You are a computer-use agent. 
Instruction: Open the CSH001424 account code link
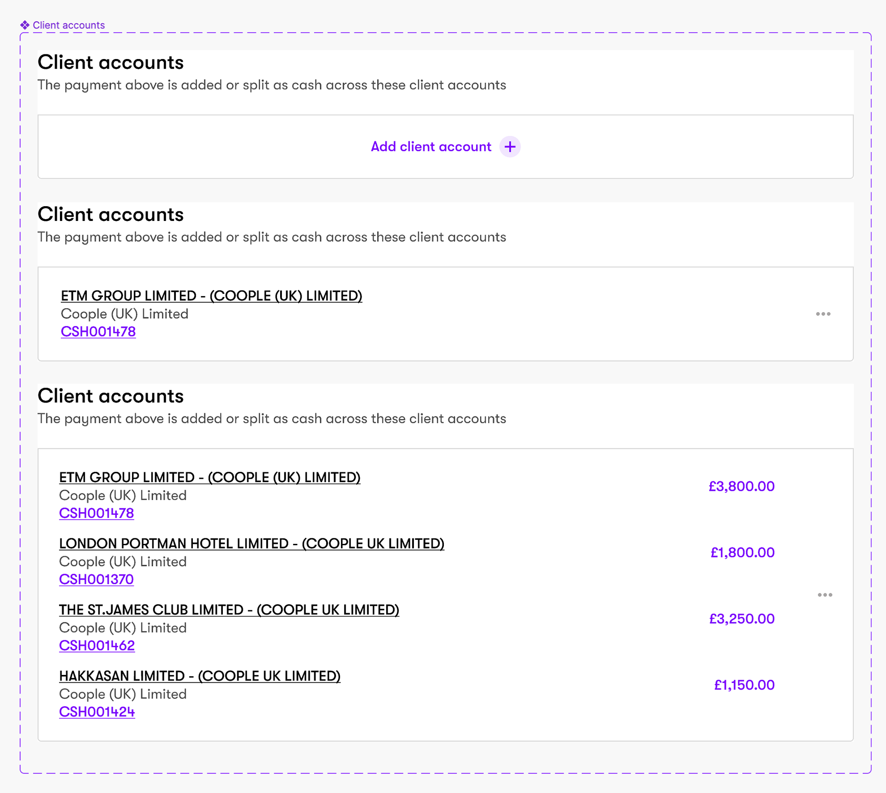(x=97, y=712)
